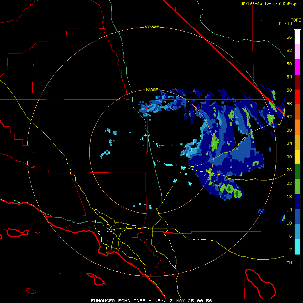
Task: Click the white swatch in the tops legend
Action: (297, 37)
